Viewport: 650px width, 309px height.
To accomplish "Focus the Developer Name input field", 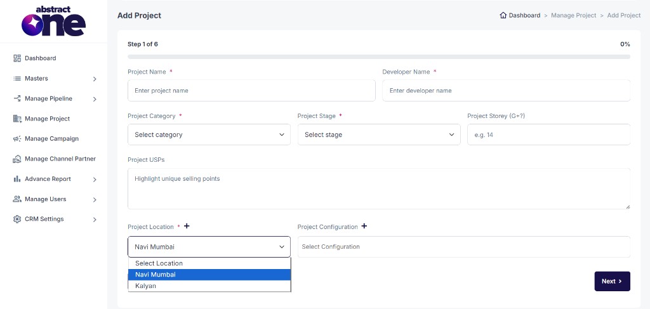I will [506, 90].
